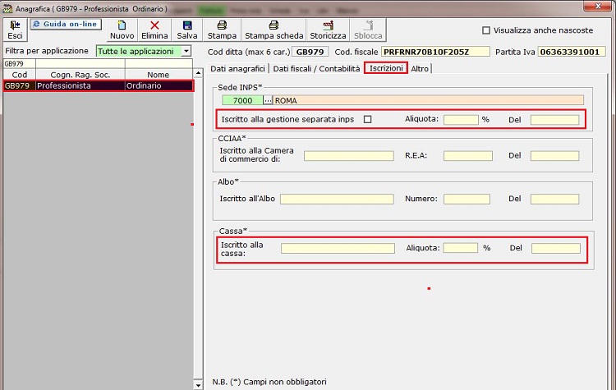Click the Sede INPS code field 7000
The width and height of the screenshot is (616, 390).
point(242,100)
